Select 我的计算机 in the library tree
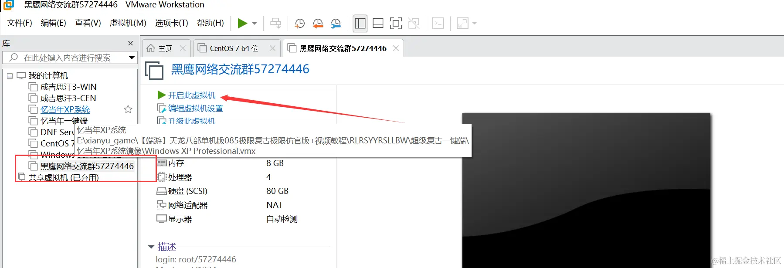 (48, 76)
